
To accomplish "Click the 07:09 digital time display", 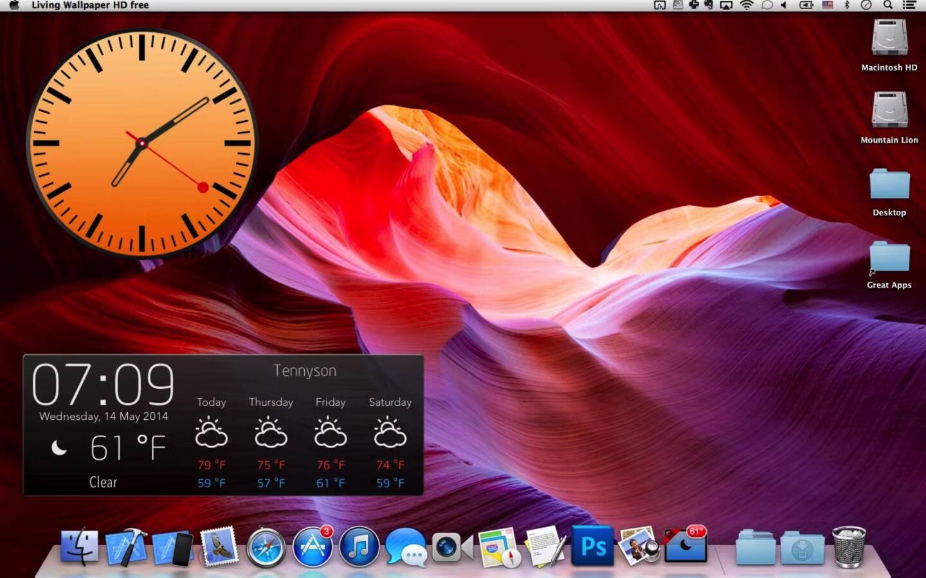I will click(103, 384).
